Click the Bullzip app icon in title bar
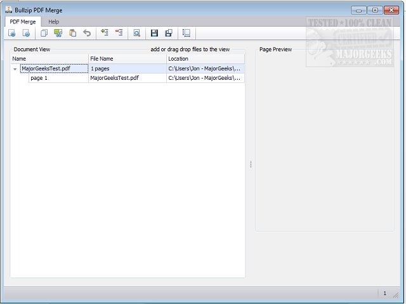 click(x=8, y=10)
